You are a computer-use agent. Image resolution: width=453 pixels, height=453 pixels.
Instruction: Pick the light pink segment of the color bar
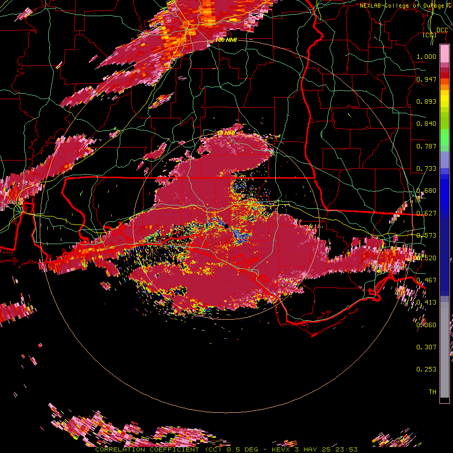point(444,54)
